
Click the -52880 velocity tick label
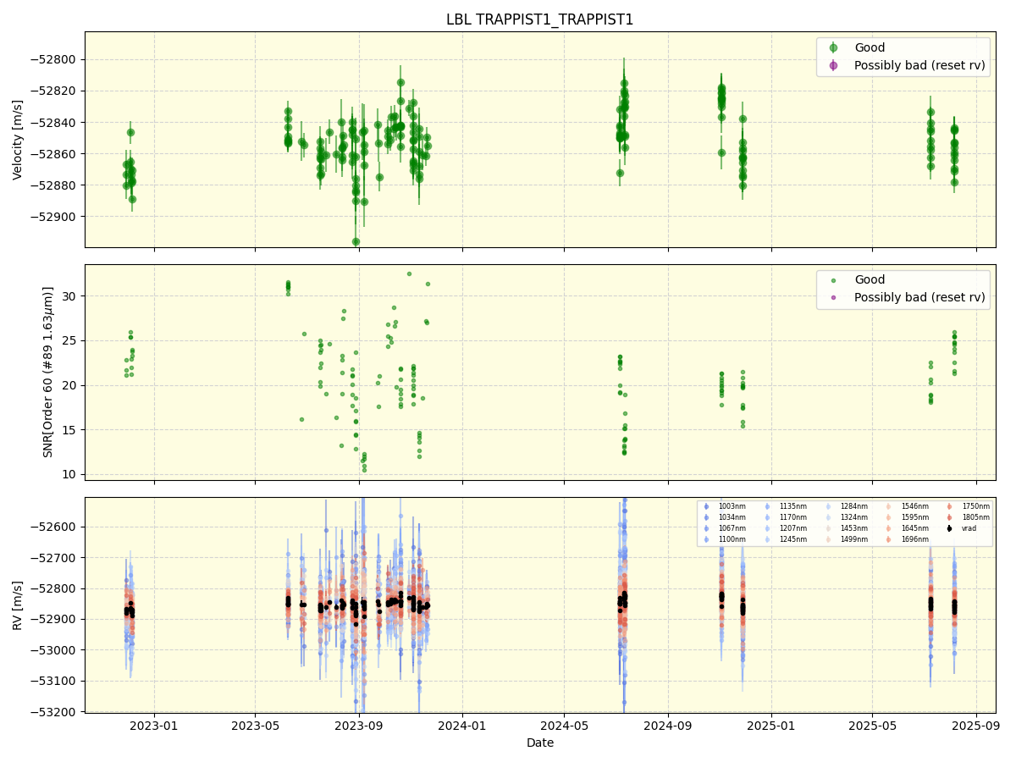[54, 185]
